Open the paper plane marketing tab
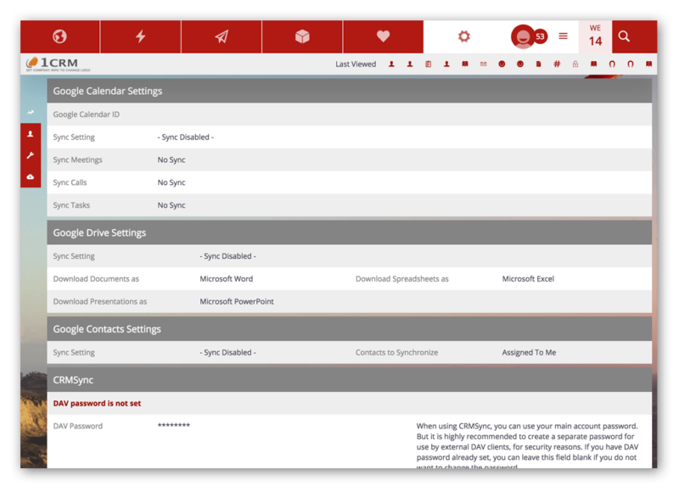679x492 pixels. pos(222,36)
